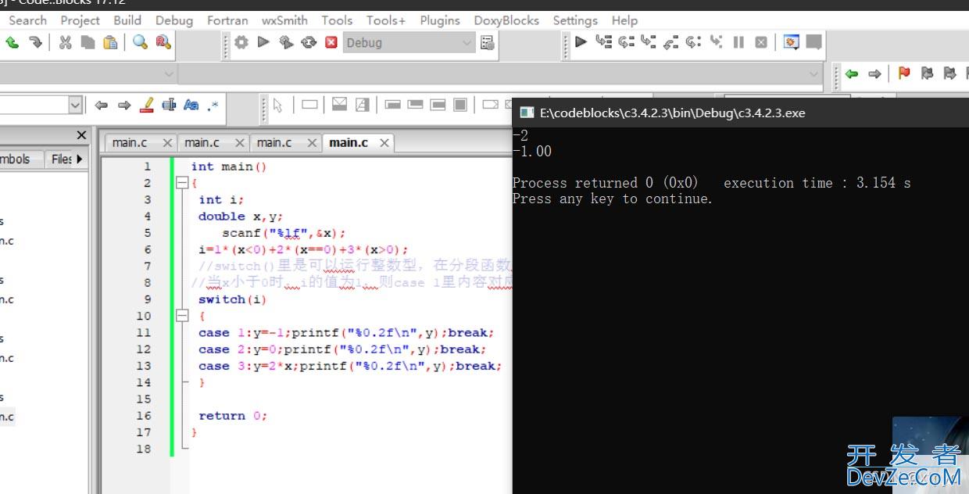Screen dimensions: 969x494
Task: Click Jump forward arrow beside the red flag
Action: (x=874, y=73)
